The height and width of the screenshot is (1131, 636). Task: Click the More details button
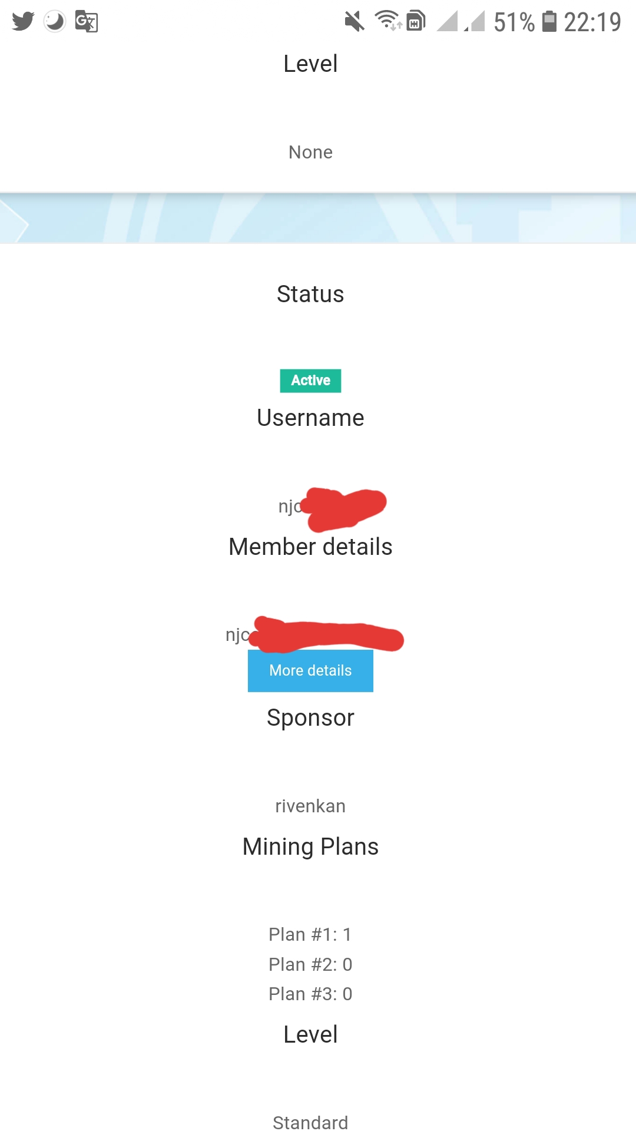tap(310, 670)
